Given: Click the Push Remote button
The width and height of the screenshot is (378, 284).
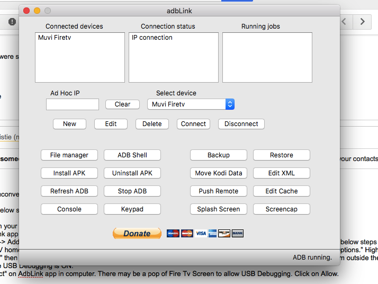Looking at the screenshot, I should click(219, 191).
